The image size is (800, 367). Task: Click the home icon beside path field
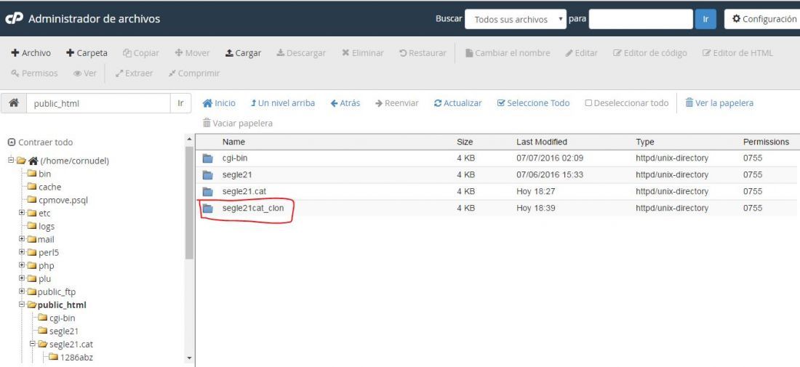(14, 103)
